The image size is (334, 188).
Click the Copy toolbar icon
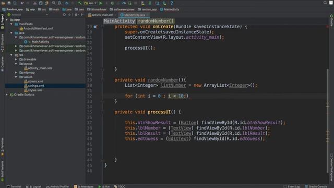tap(41, 3)
